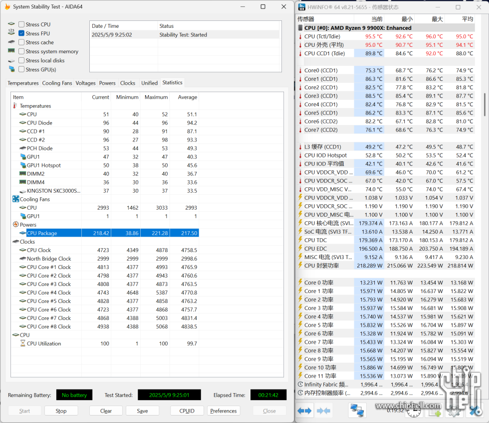Viewport: 489px width, 423px height.
Task: Open the Voltages tab
Action: [x=85, y=83]
